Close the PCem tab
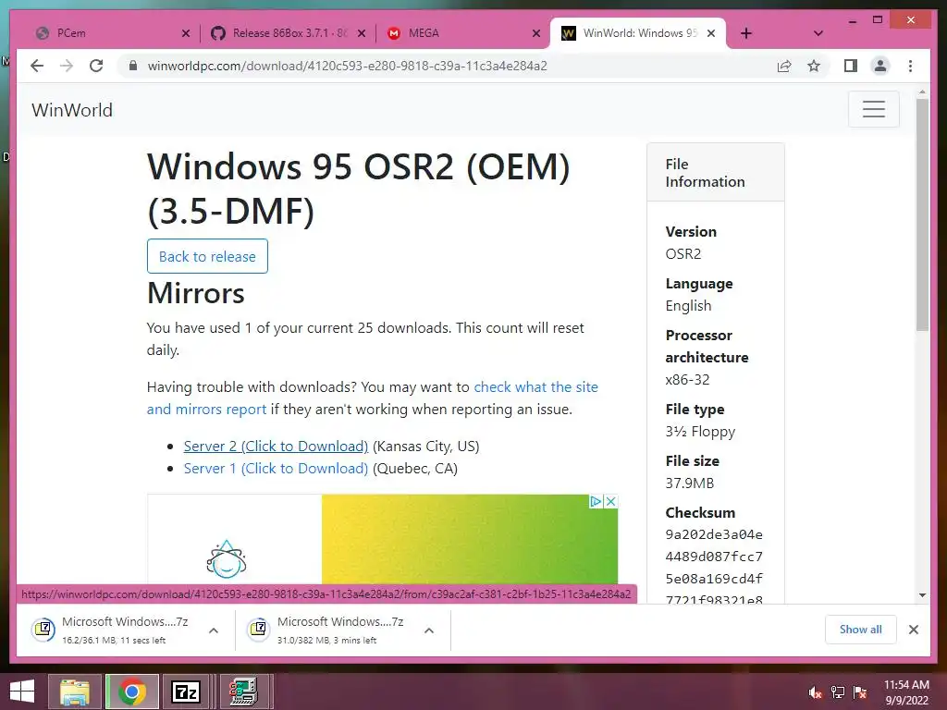The height and width of the screenshot is (710, 947). coord(186,34)
